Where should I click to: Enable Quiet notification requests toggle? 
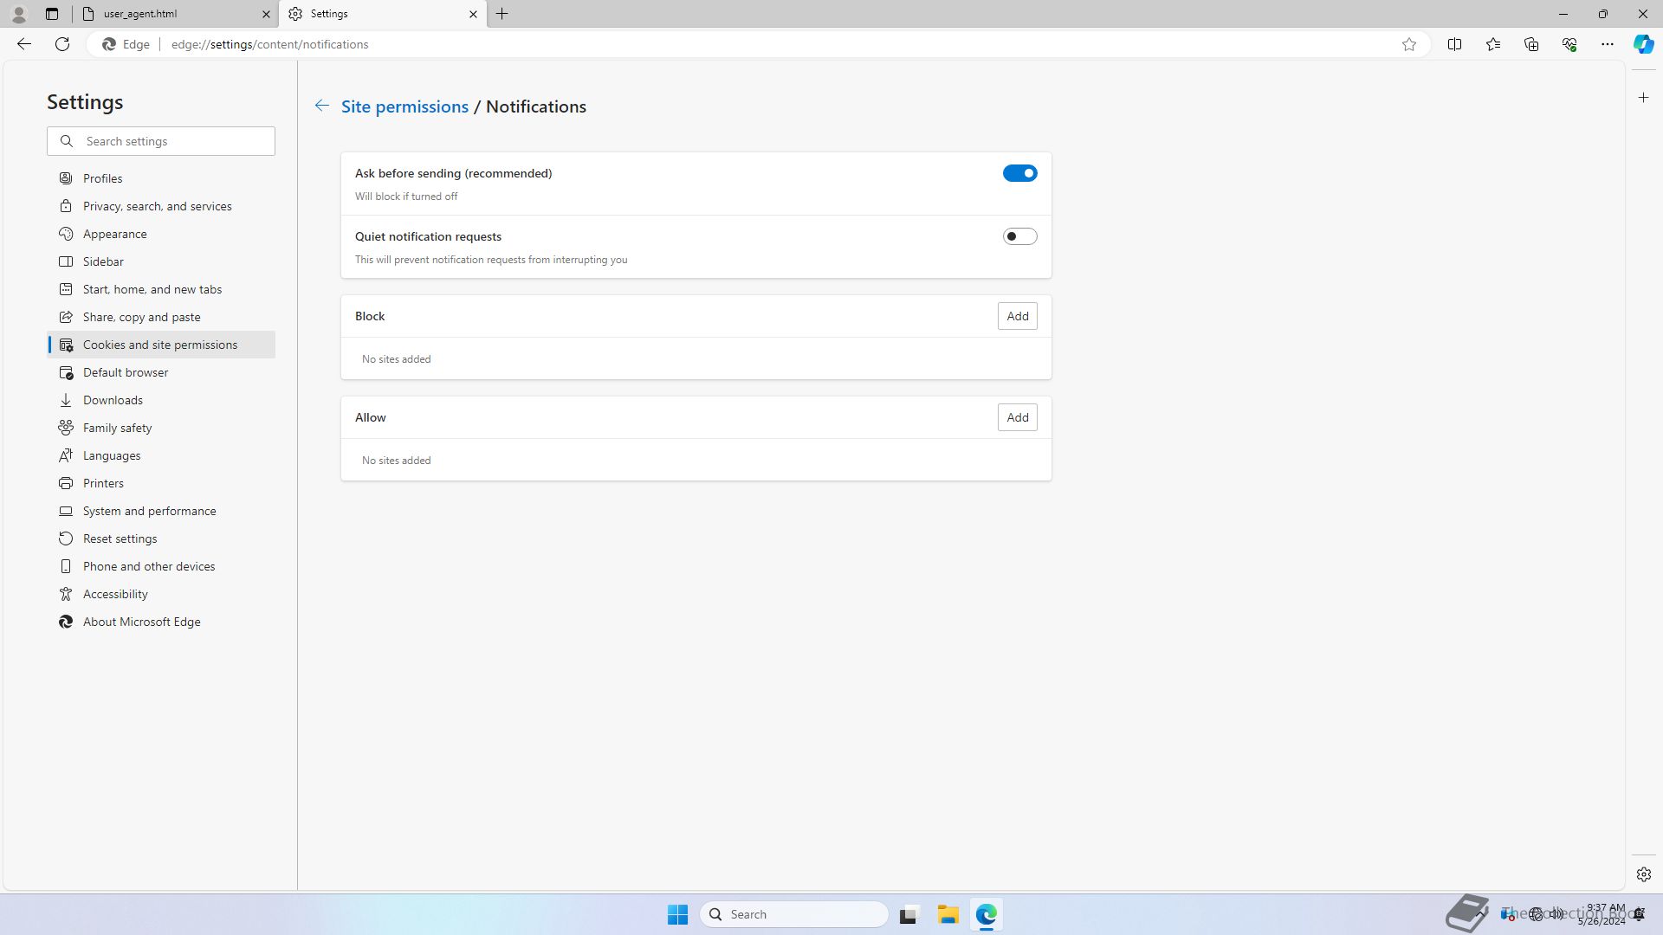pos(1019,236)
